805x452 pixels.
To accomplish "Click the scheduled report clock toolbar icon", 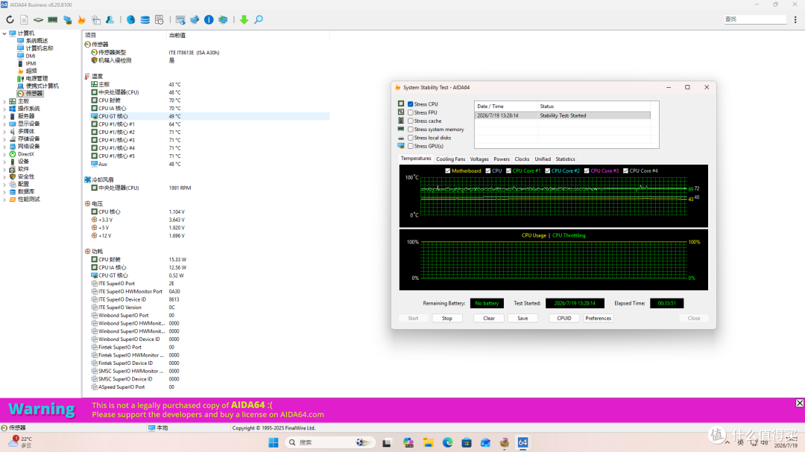I will click(160, 19).
